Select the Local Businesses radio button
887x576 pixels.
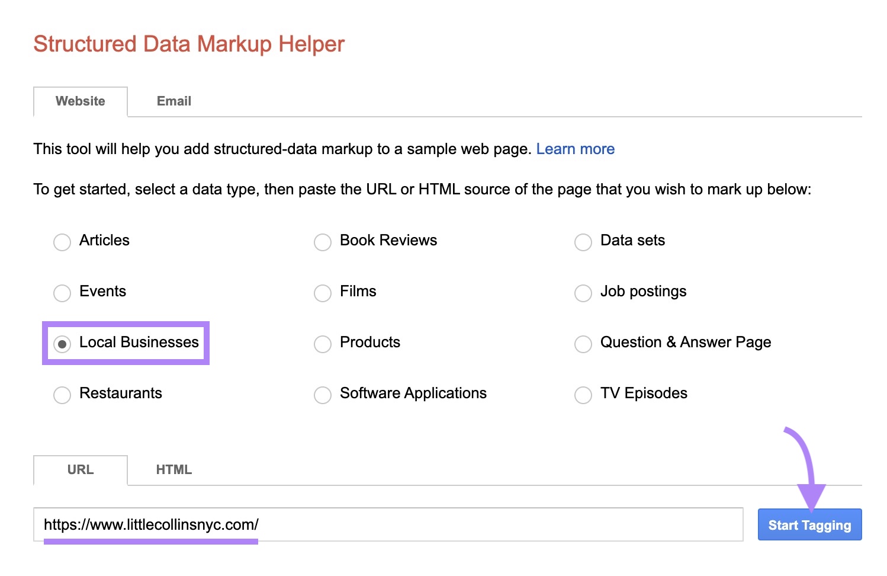tap(62, 344)
